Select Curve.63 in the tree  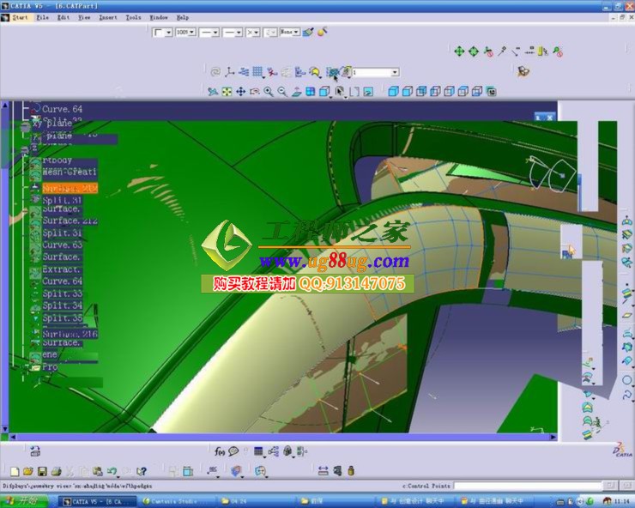(63, 245)
